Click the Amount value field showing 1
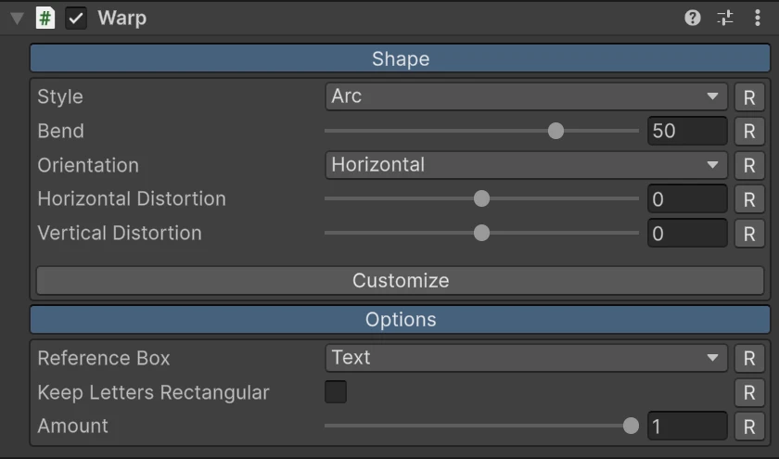779x459 pixels. [687, 427]
